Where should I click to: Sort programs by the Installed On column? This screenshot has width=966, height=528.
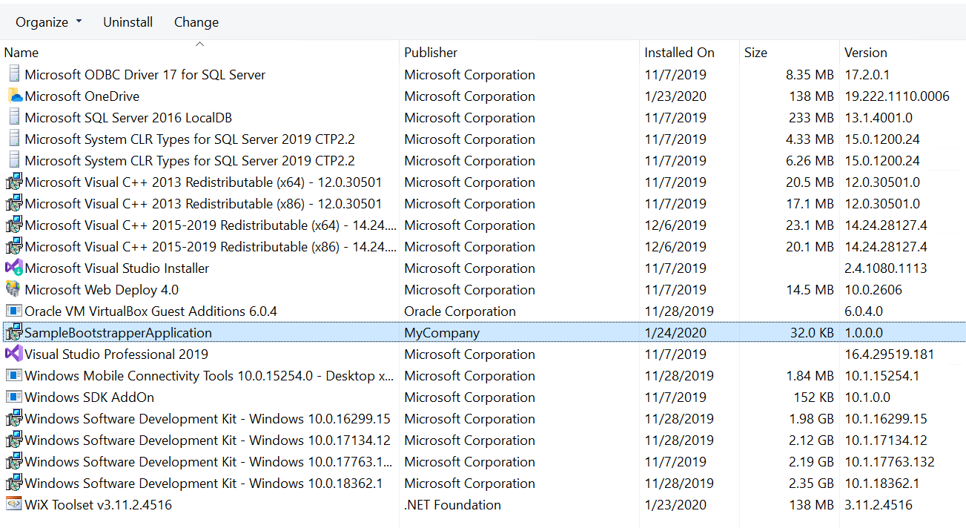[679, 53]
